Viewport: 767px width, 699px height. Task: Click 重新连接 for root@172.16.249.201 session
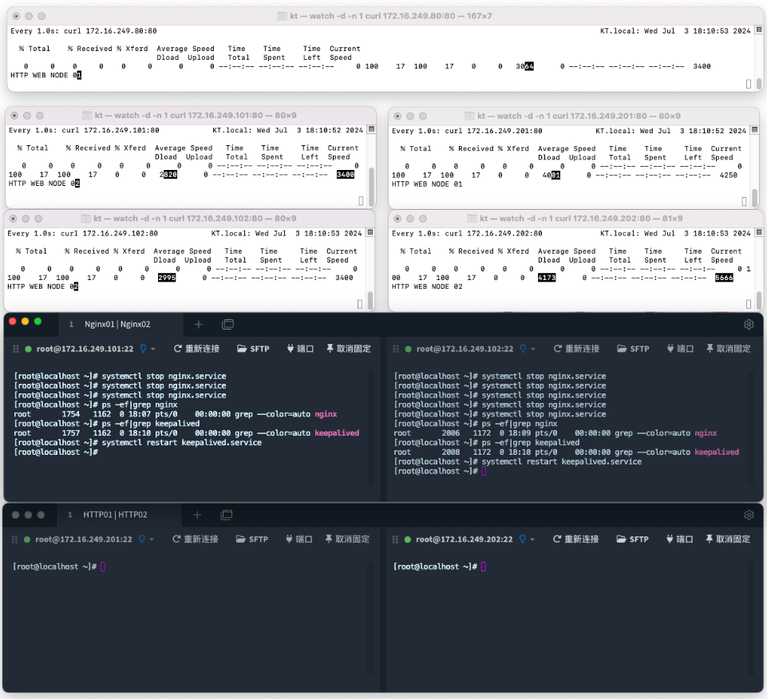point(196,539)
